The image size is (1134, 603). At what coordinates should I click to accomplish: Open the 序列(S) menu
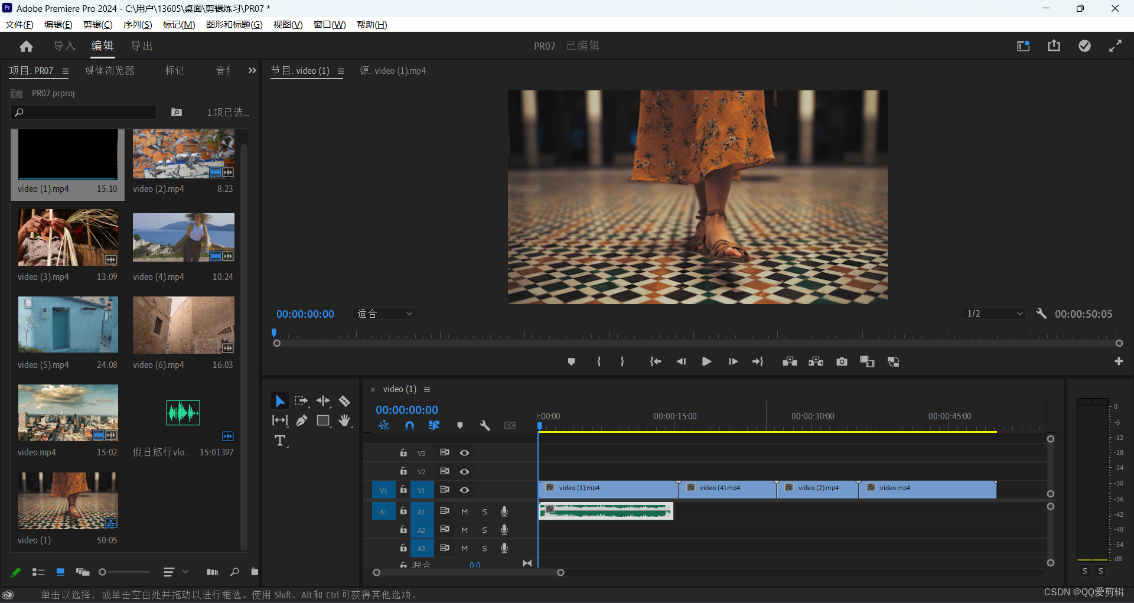pyautogui.click(x=137, y=25)
